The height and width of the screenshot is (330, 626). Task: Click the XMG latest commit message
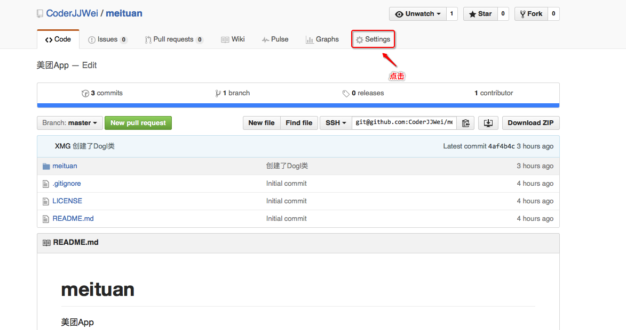tap(93, 146)
